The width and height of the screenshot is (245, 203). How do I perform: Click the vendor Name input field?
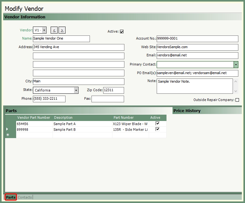(61, 39)
